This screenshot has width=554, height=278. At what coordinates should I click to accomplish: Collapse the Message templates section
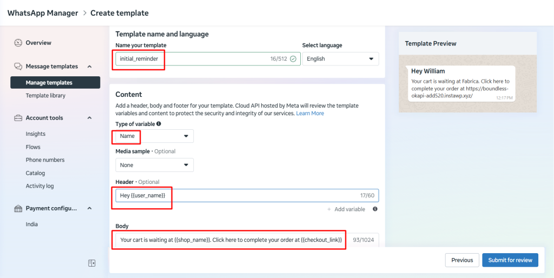pyautogui.click(x=89, y=67)
